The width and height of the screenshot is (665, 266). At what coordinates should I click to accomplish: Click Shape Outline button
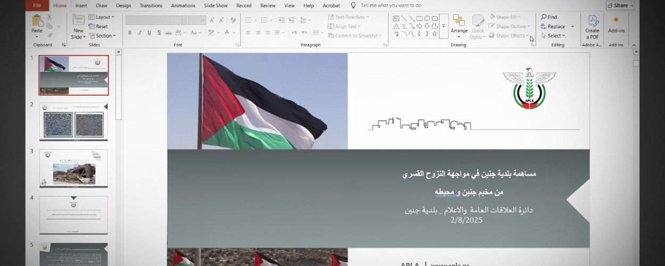point(509,26)
